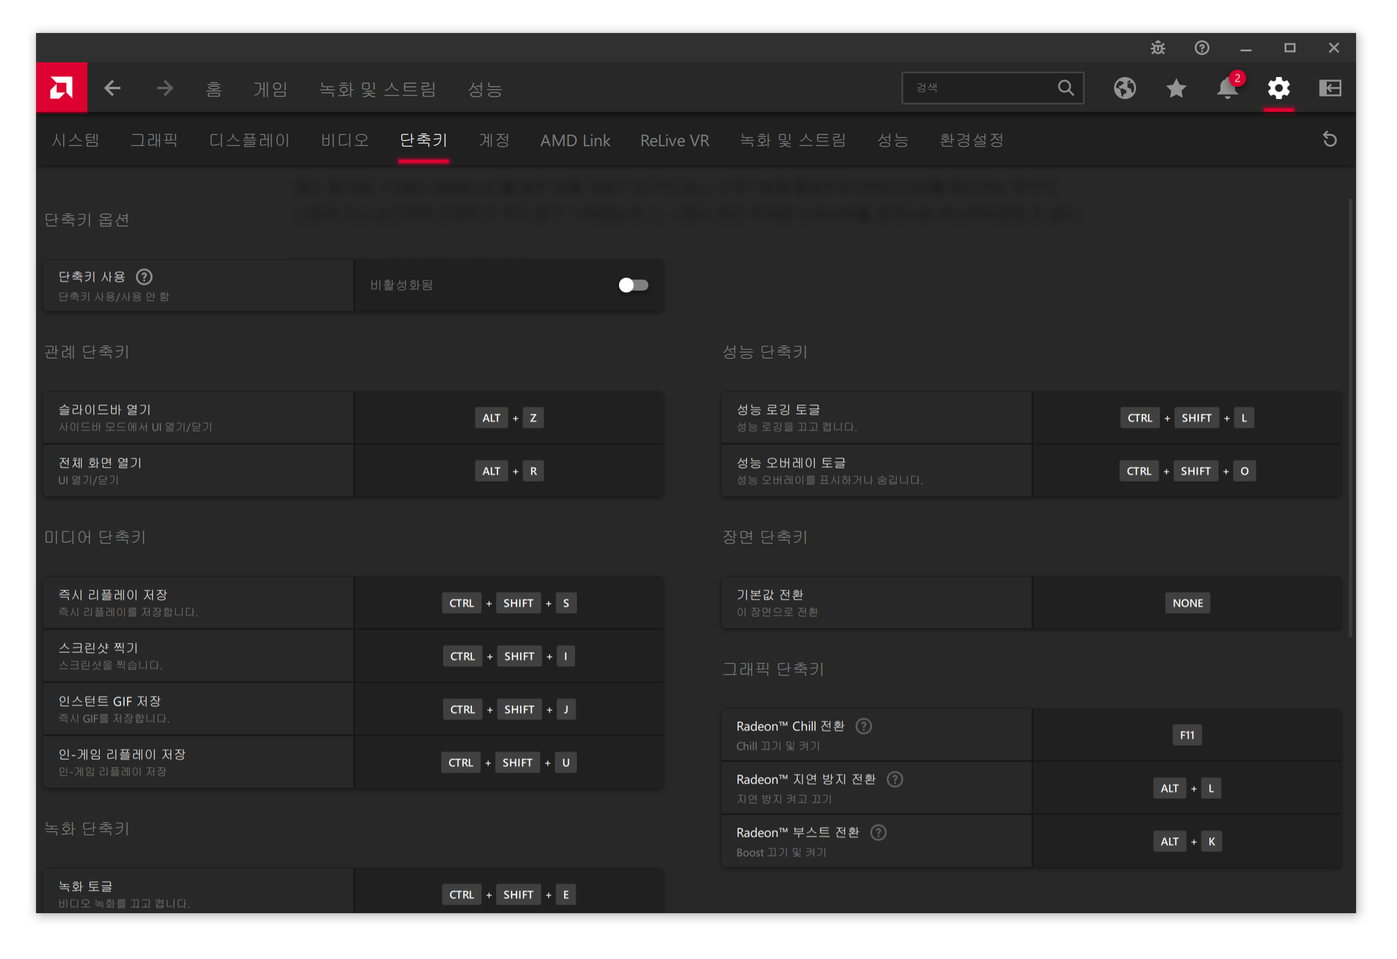Enable the 단축키 사용 toggle switch
This screenshot has width=1397, height=959.
(x=633, y=285)
